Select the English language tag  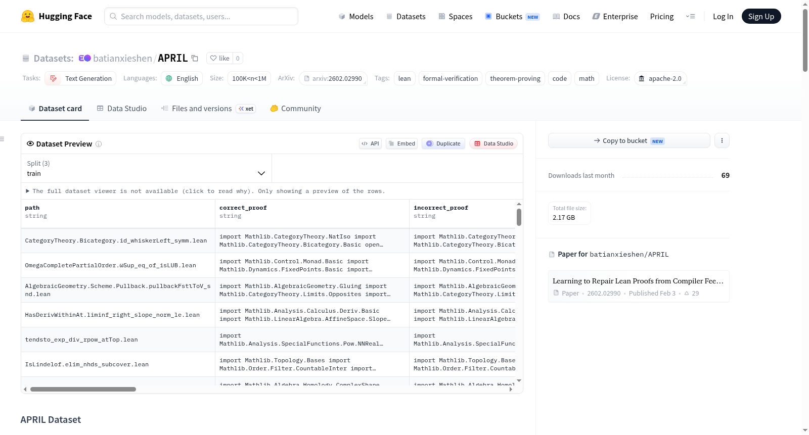point(182,78)
